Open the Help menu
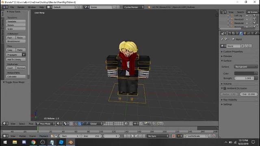 (41, 7)
